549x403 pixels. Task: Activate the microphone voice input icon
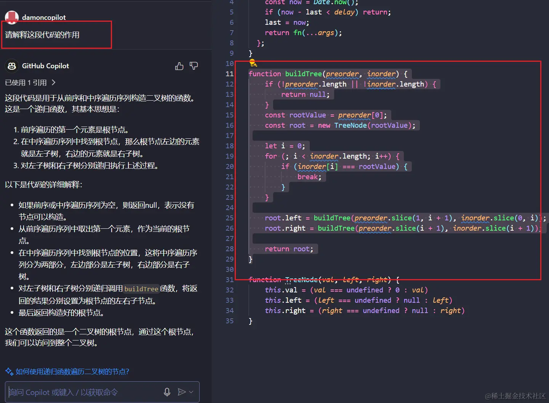[167, 392]
